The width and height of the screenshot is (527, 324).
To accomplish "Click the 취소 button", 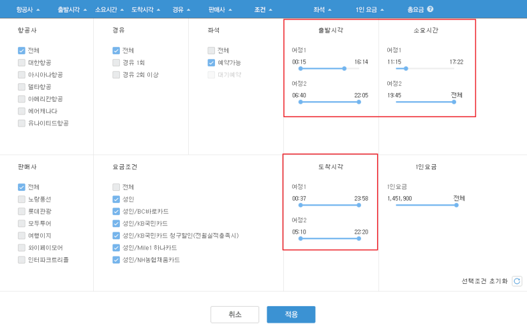I will pyautogui.click(x=235, y=314).
